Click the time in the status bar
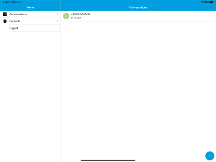The height and width of the screenshot is (162, 216). pos(7,2)
